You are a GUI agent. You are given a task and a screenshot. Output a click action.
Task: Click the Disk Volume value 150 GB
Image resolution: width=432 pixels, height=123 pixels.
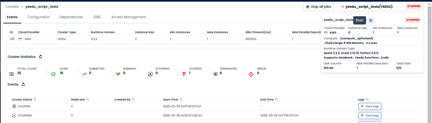(328, 68)
